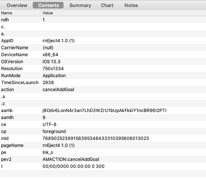Click the UTF-8 value
The image size is (206, 180).
click(50, 124)
